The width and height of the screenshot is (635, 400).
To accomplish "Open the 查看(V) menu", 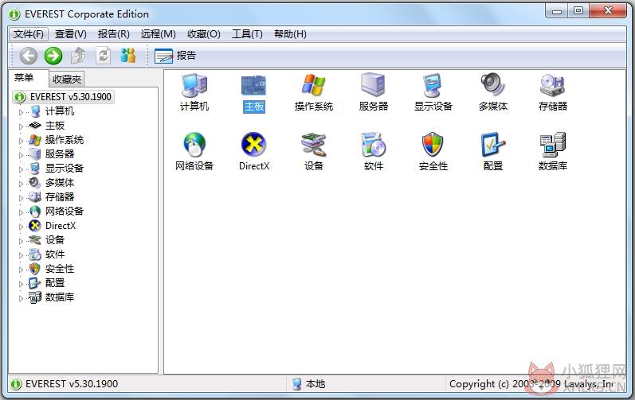I will click(71, 34).
